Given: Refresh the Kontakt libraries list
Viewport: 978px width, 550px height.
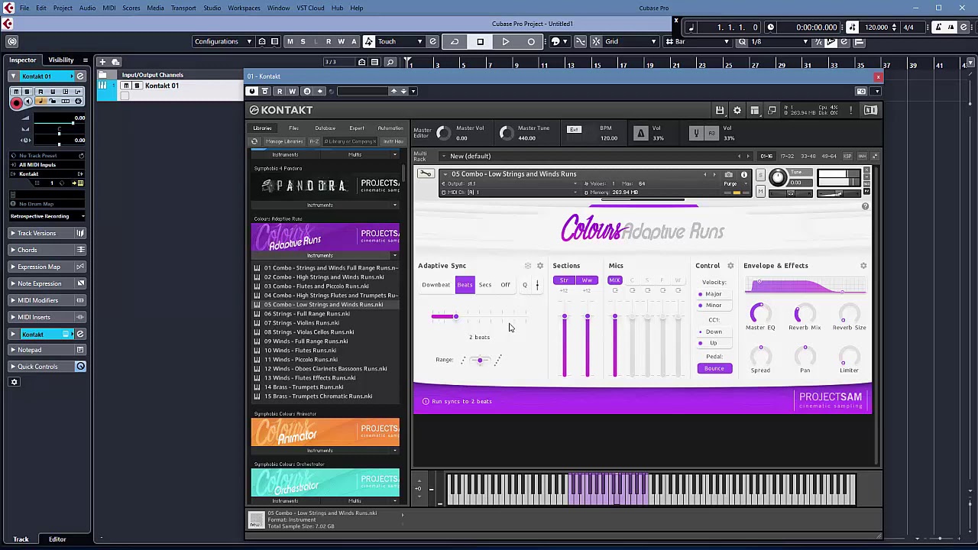Looking at the screenshot, I should point(254,141).
